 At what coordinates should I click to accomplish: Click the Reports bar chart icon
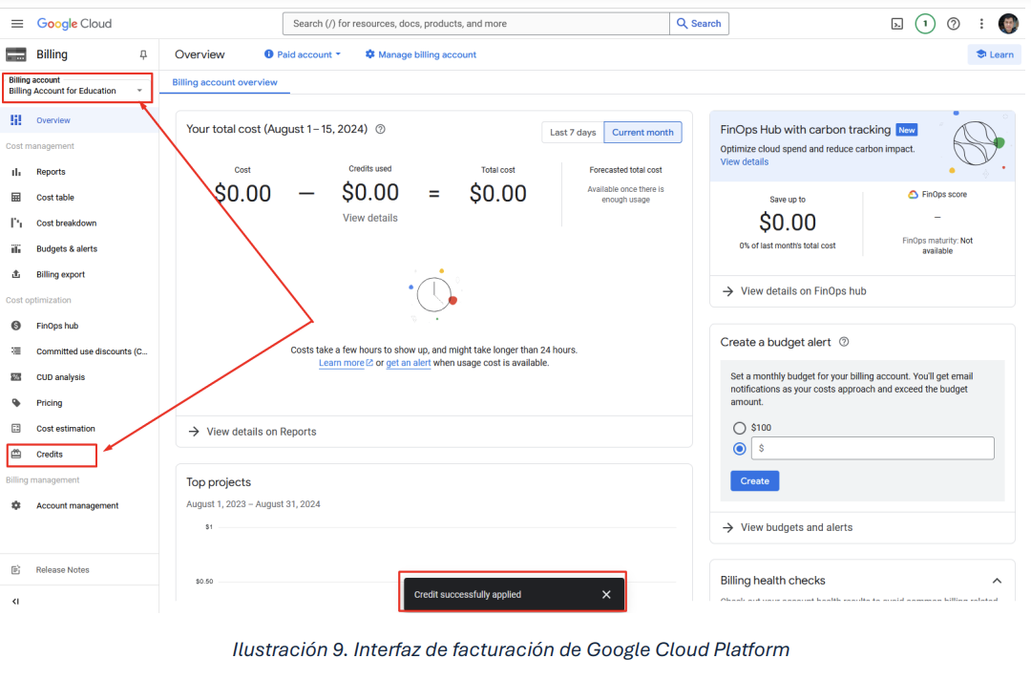[x=16, y=172]
